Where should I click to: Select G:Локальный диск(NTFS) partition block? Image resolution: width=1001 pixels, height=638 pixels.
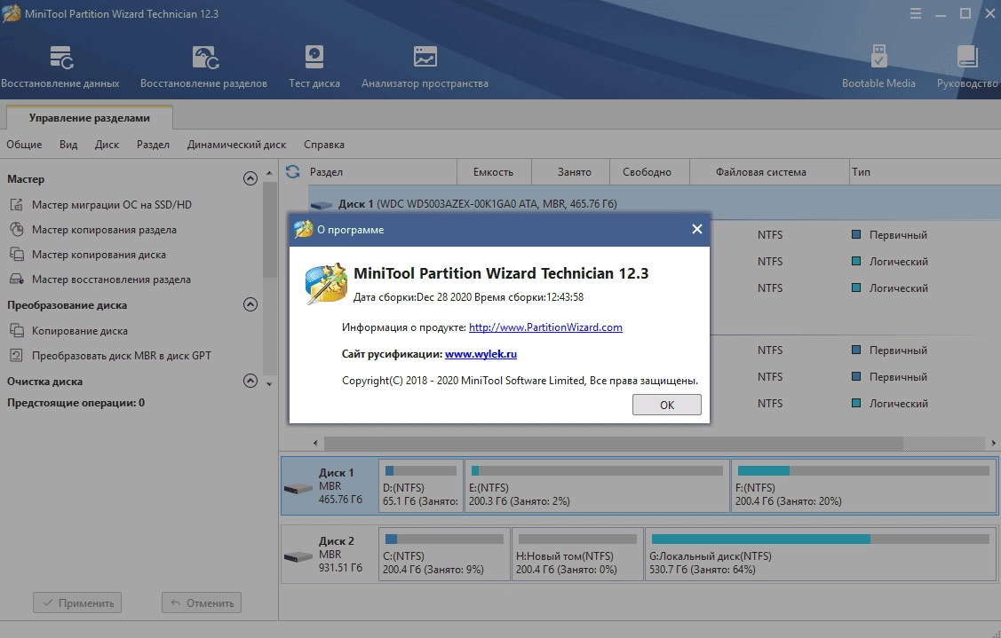click(x=821, y=554)
